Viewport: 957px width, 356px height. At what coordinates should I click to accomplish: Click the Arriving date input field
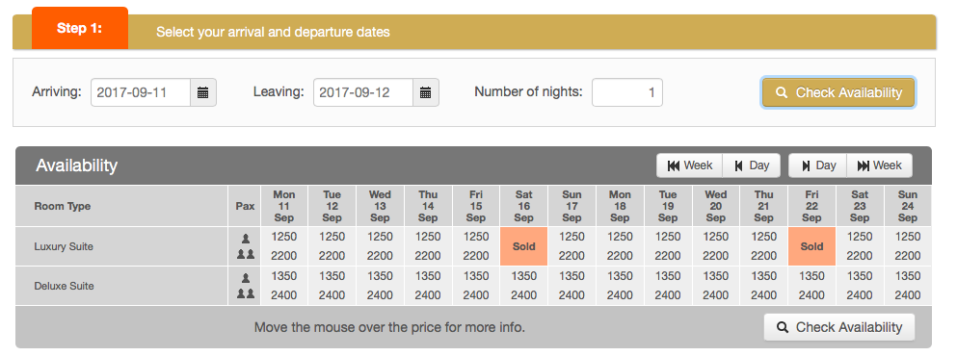(141, 92)
